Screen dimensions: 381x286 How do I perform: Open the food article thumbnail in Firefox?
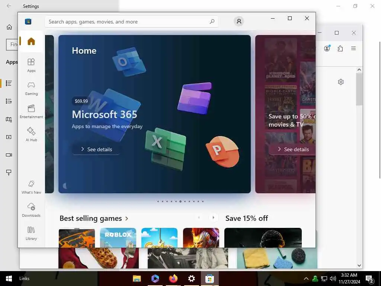(99, 258)
